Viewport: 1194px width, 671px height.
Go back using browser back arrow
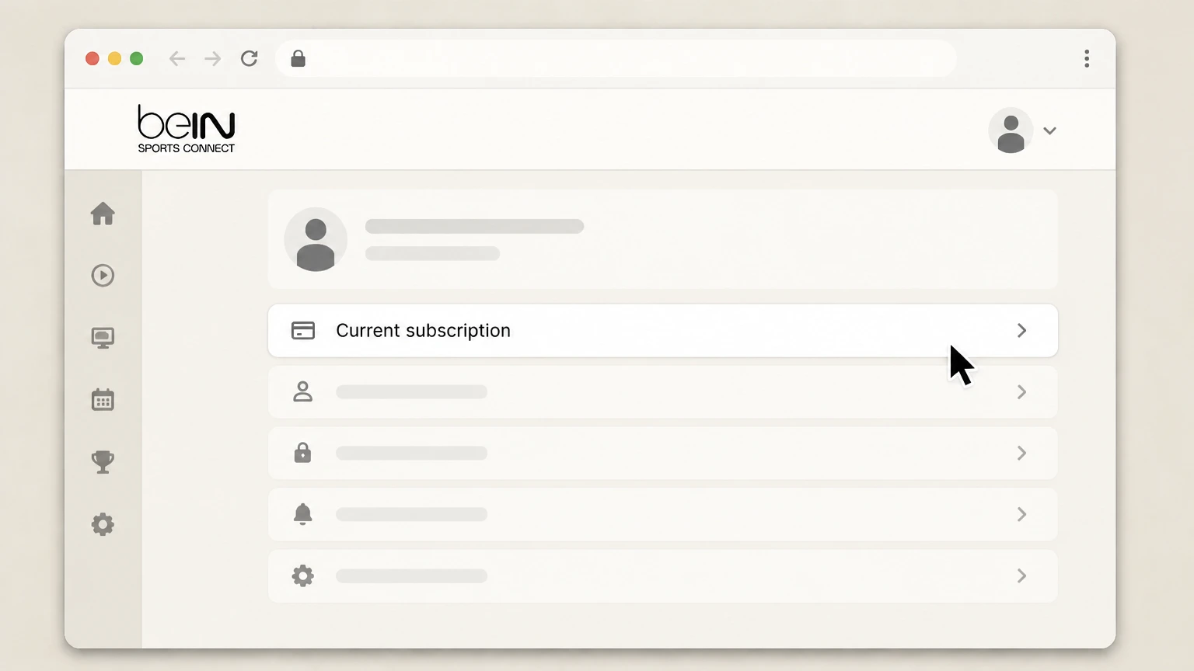(177, 59)
